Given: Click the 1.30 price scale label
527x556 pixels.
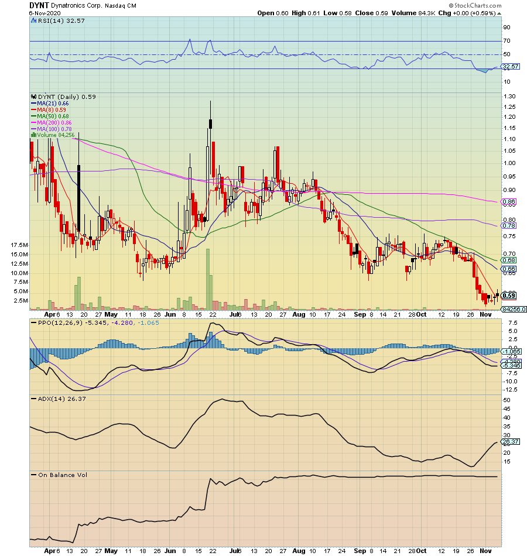Looking at the screenshot, I should pos(509,97).
